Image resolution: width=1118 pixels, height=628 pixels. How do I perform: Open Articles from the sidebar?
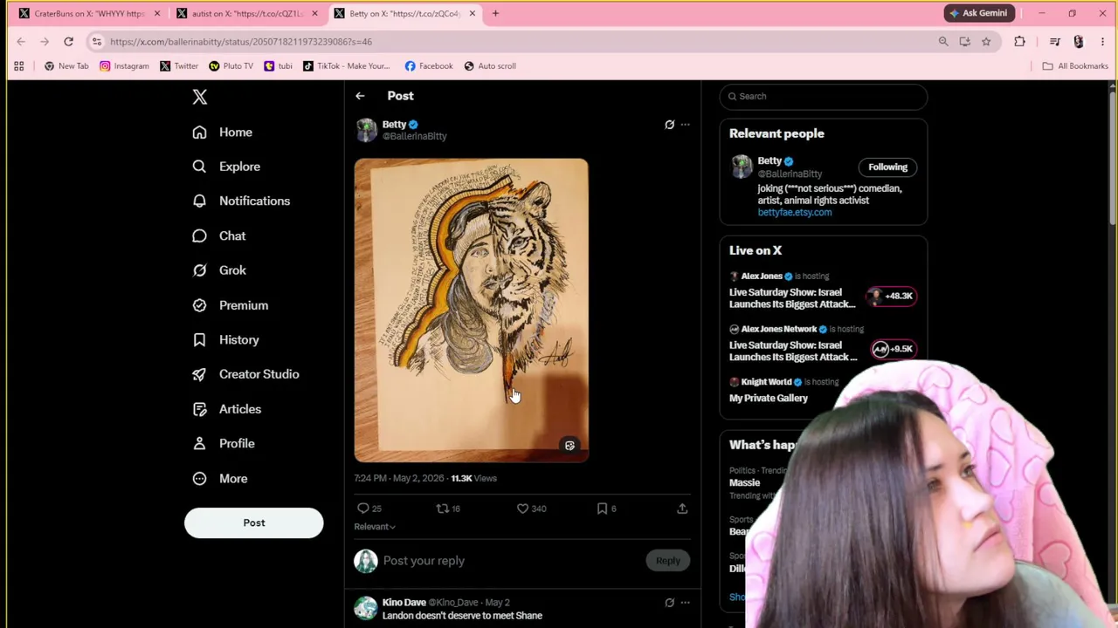226,409
